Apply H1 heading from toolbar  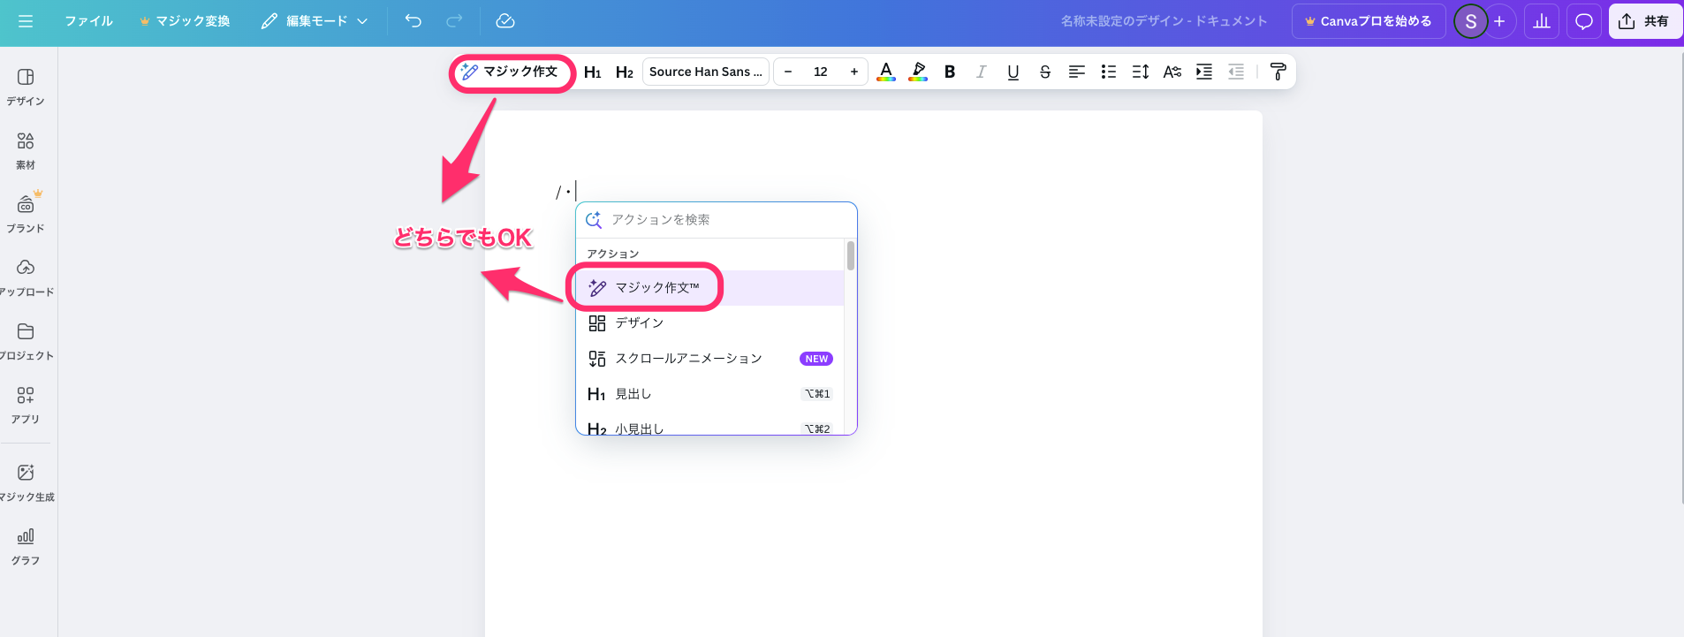click(593, 72)
